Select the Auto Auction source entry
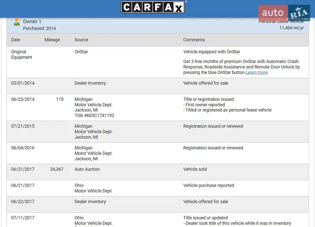 coord(87,170)
